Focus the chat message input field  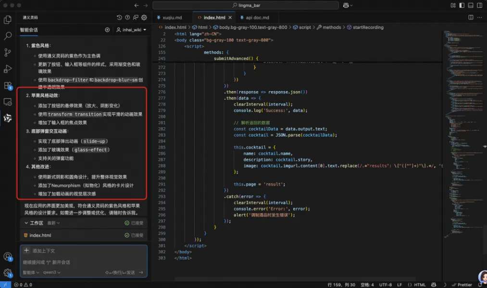coord(84,262)
